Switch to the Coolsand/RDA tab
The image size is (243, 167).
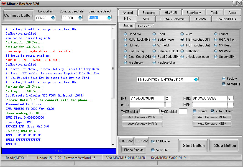point(226,19)
